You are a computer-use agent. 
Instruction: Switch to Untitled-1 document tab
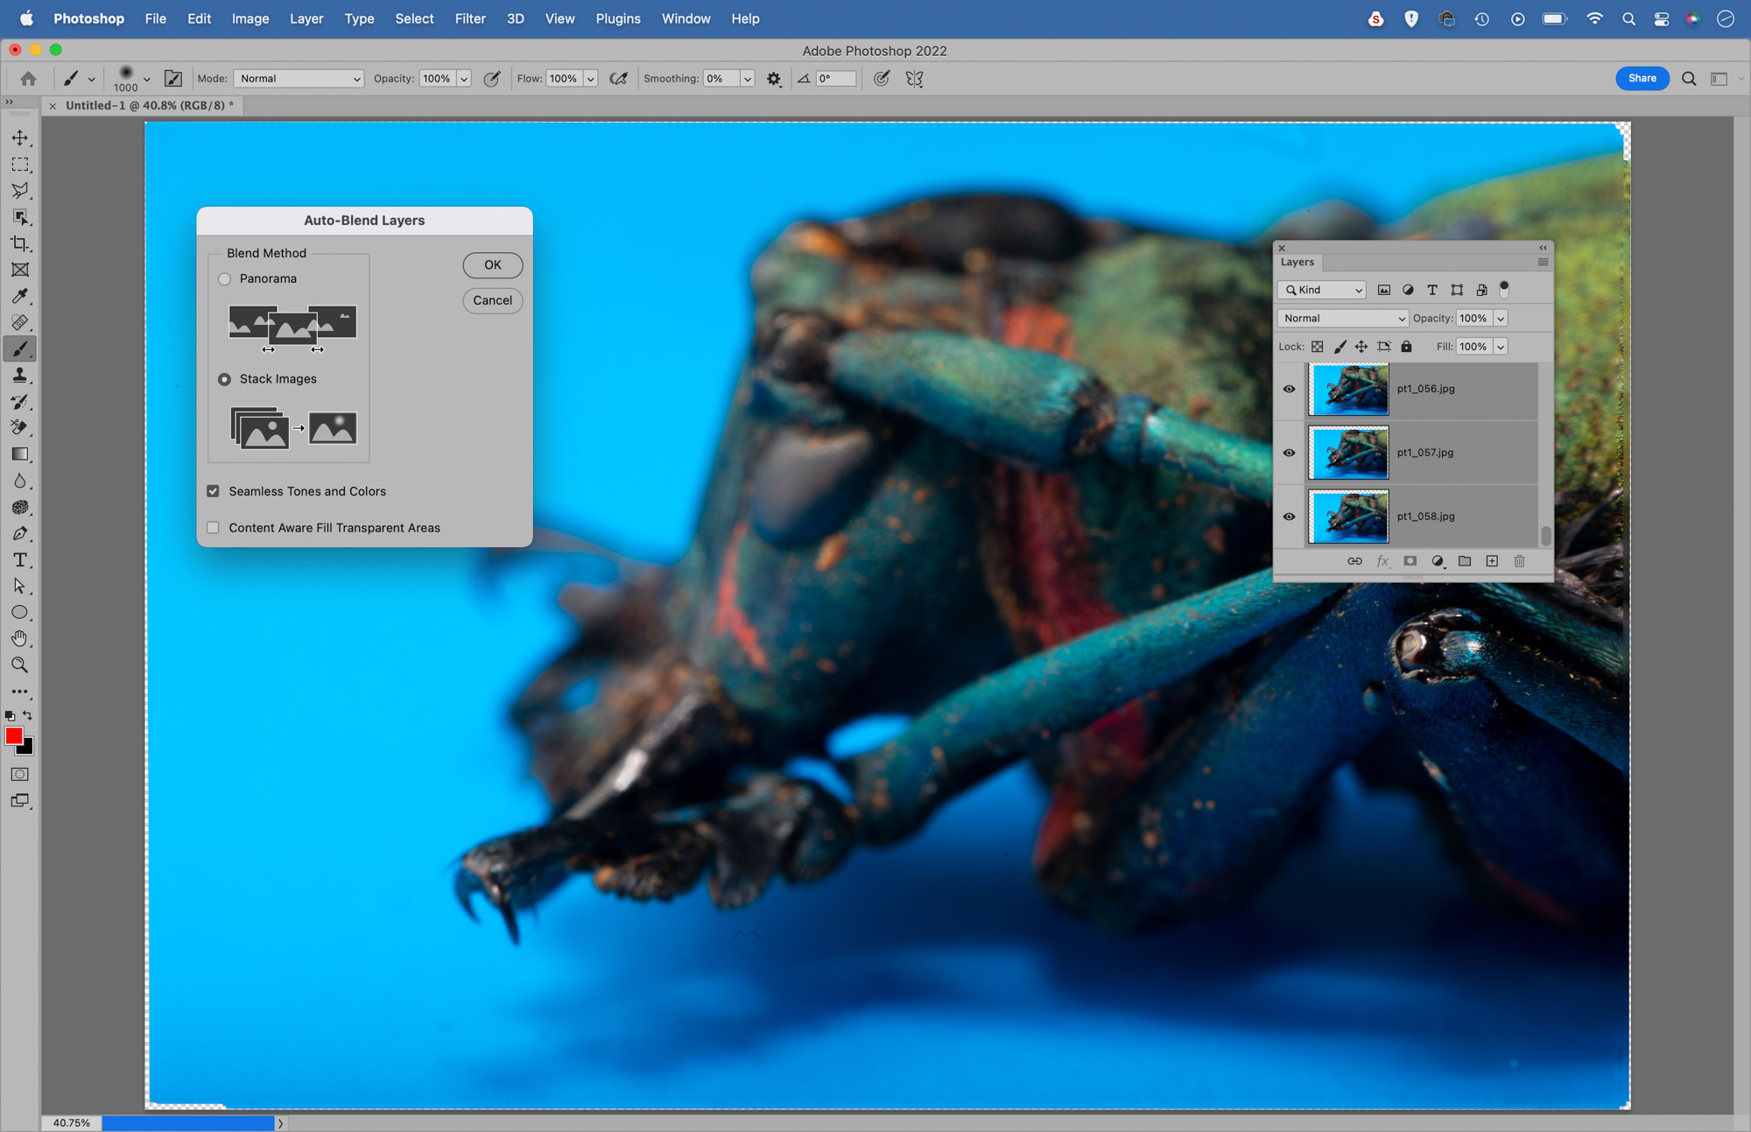[x=150, y=105]
